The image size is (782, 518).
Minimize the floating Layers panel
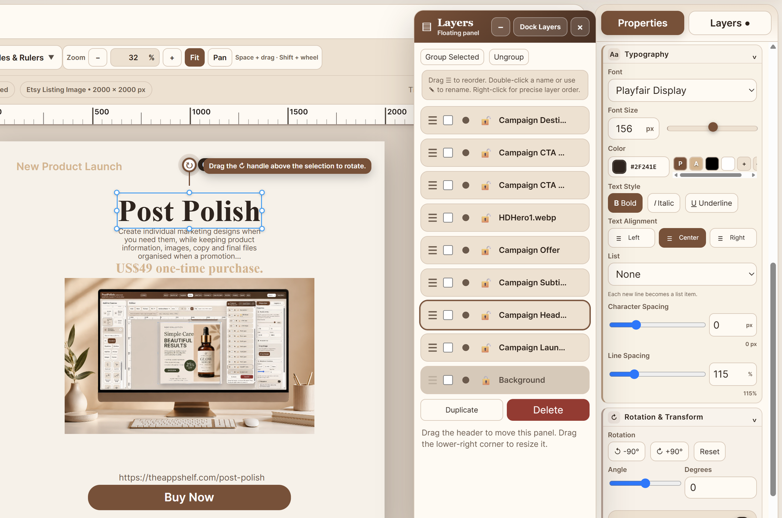pyautogui.click(x=500, y=27)
